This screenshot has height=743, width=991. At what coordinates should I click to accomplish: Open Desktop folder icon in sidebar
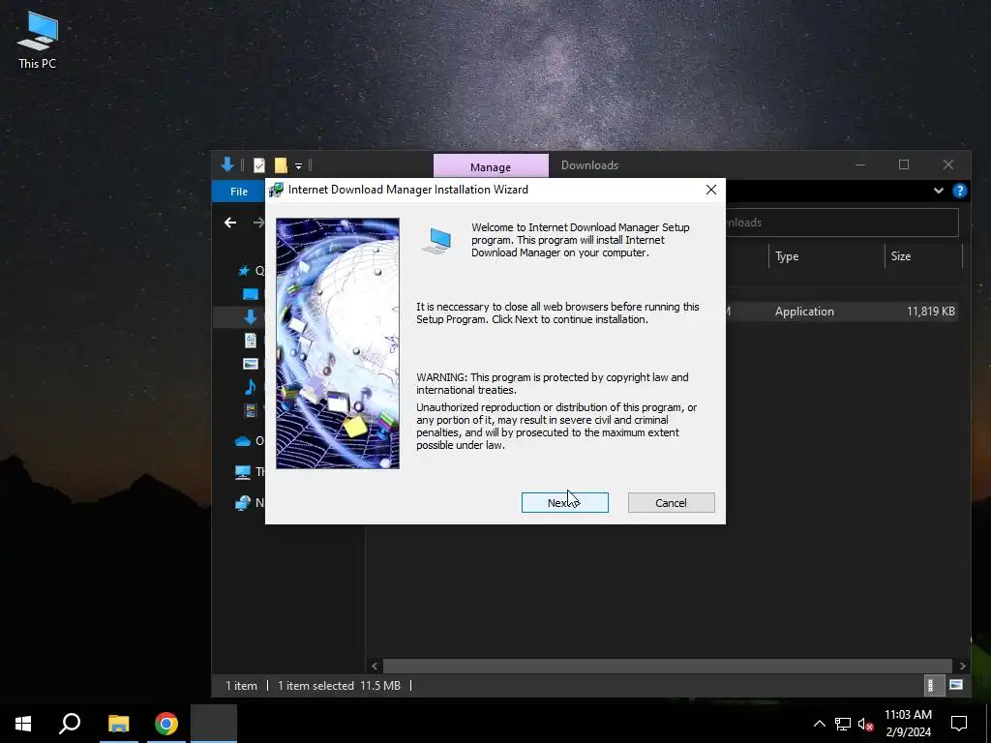point(251,294)
